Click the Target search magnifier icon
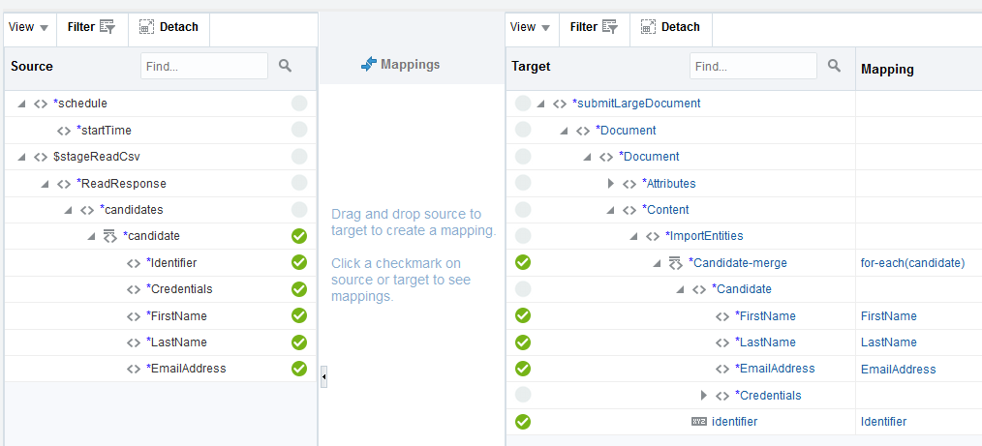This screenshot has height=446, width=982. pos(834,66)
